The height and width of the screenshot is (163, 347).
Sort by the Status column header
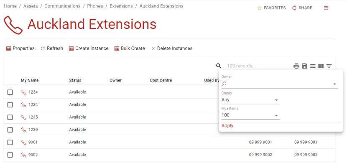pyautogui.click(x=75, y=81)
